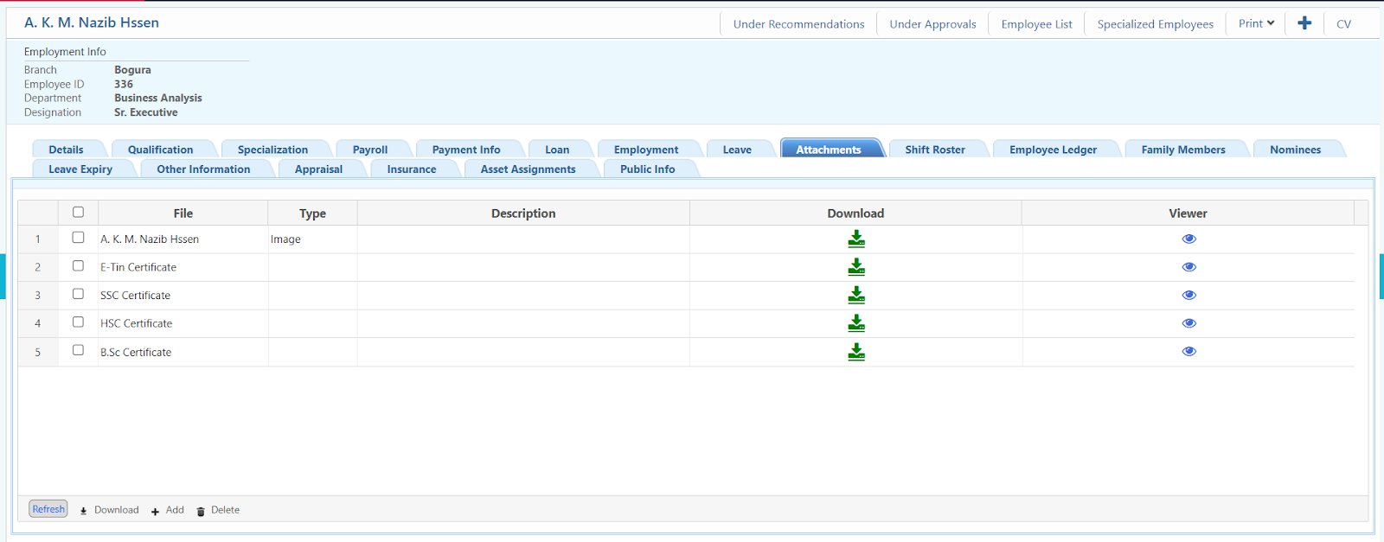View the B.Sc Certificate with eye icon

(1189, 352)
